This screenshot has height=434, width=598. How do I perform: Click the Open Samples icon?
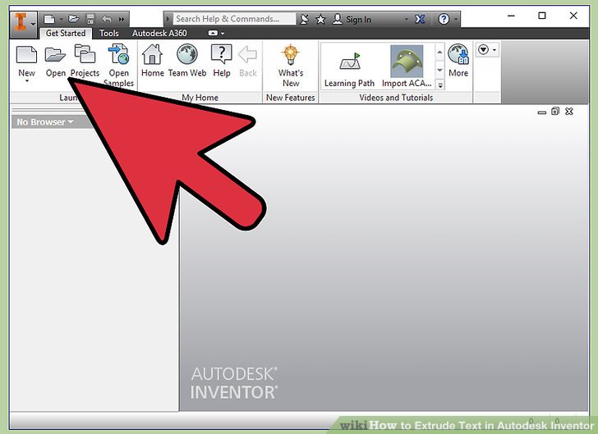pos(118,53)
